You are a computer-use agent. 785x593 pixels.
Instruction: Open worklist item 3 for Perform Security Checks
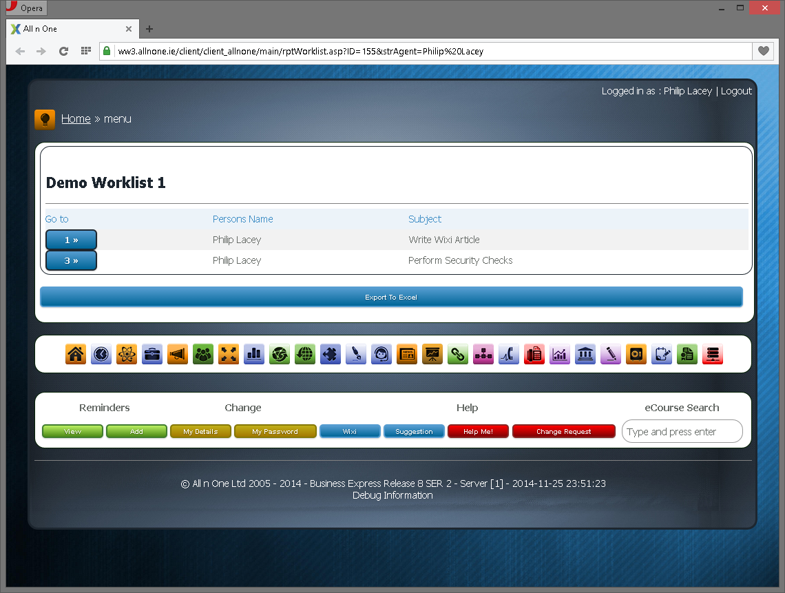(x=71, y=260)
